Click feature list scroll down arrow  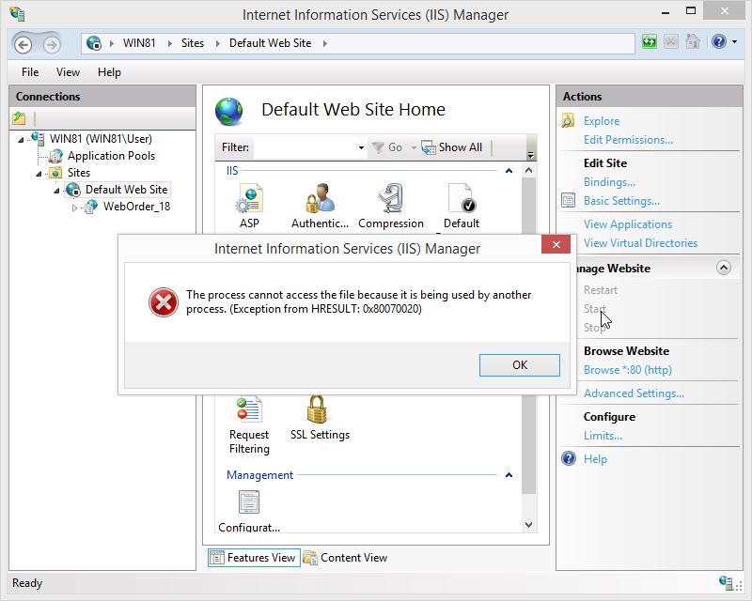pyautogui.click(x=528, y=525)
